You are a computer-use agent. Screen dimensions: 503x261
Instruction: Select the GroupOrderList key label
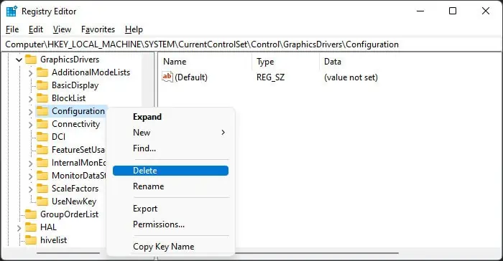pos(69,214)
